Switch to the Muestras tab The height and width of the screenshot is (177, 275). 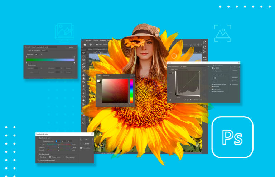106,76
